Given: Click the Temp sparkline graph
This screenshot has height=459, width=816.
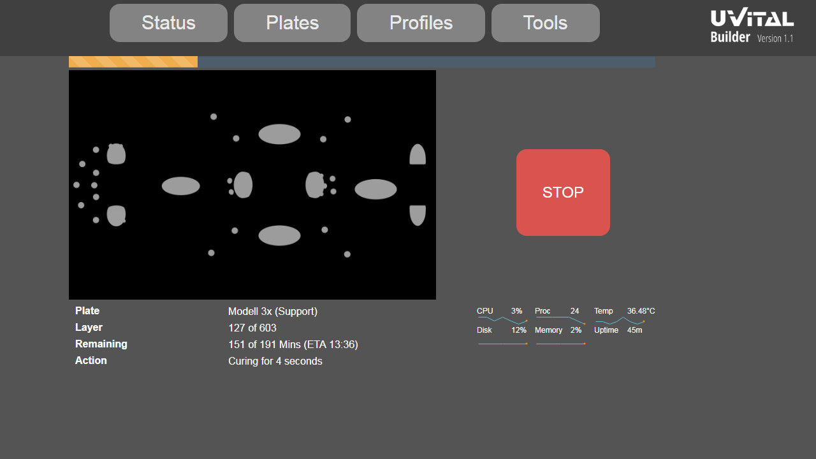Looking at the screenshot, I should pyautogui.click(x=620, y=320).
